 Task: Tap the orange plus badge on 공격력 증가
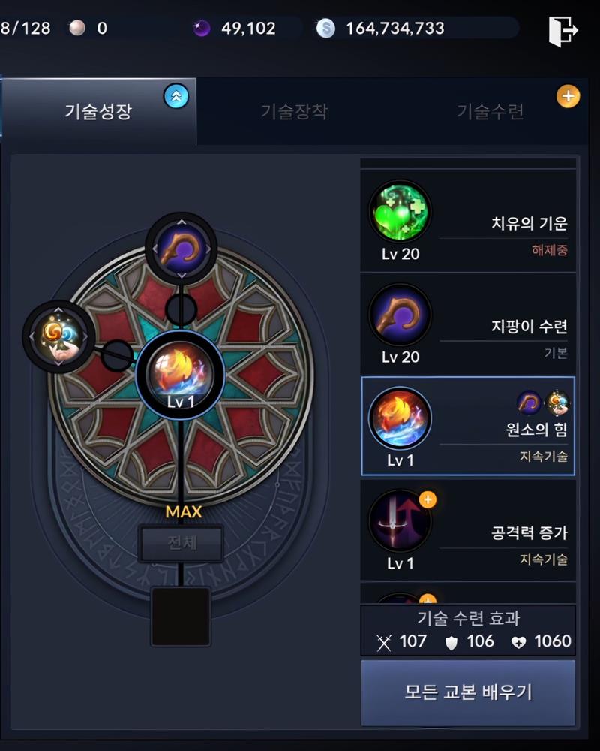[x=427, y=499]
